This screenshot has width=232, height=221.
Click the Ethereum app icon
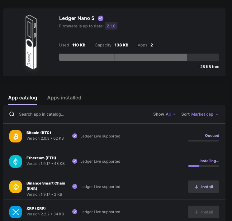click(x=16, y=161)
